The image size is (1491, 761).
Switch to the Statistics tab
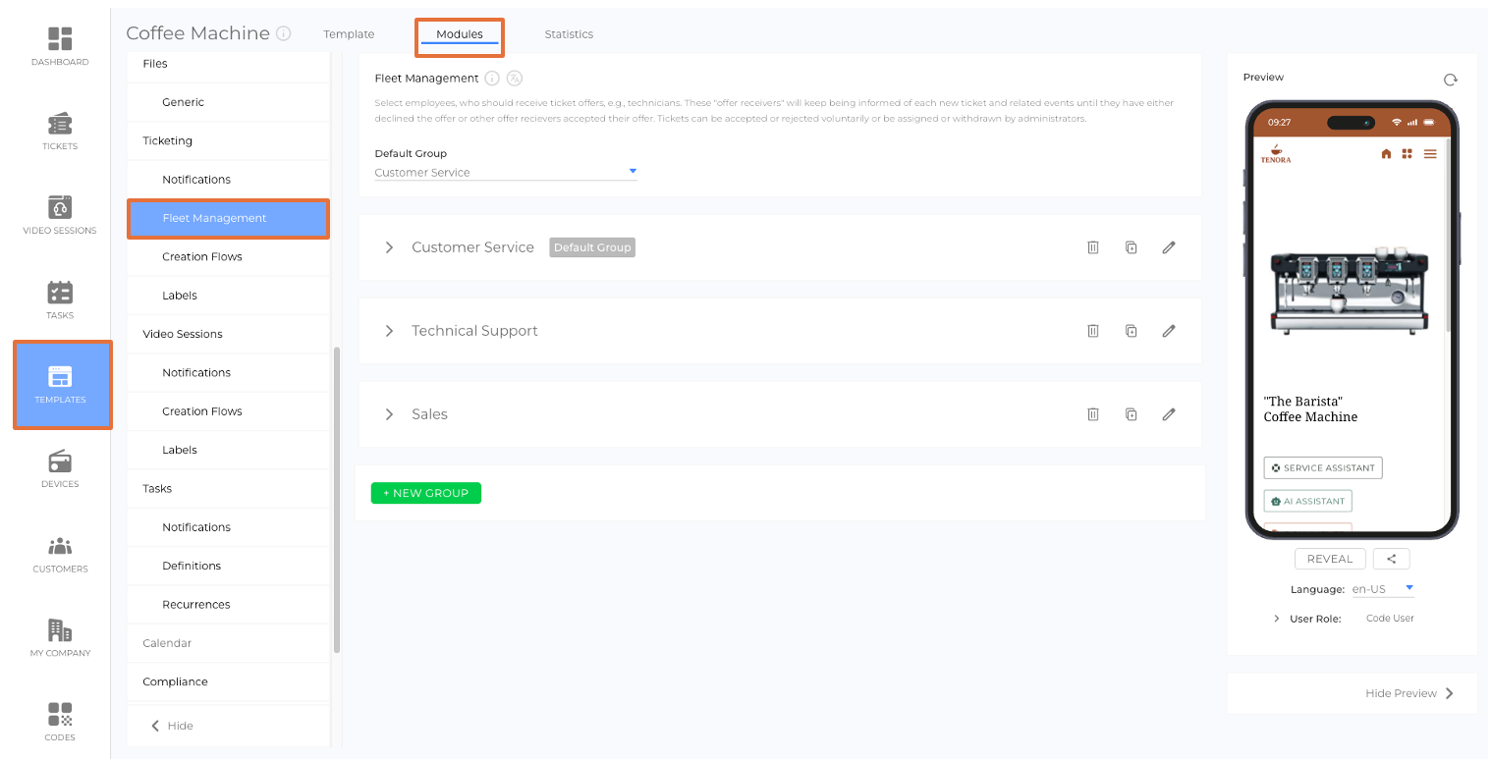coord(569,34)
